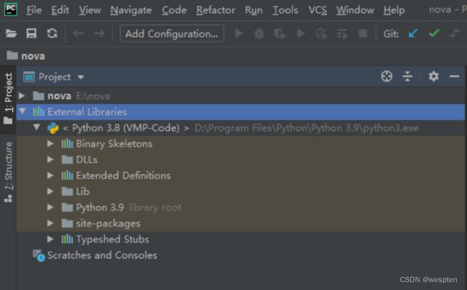Select Scratches and Consoles item

coord(101,255)
